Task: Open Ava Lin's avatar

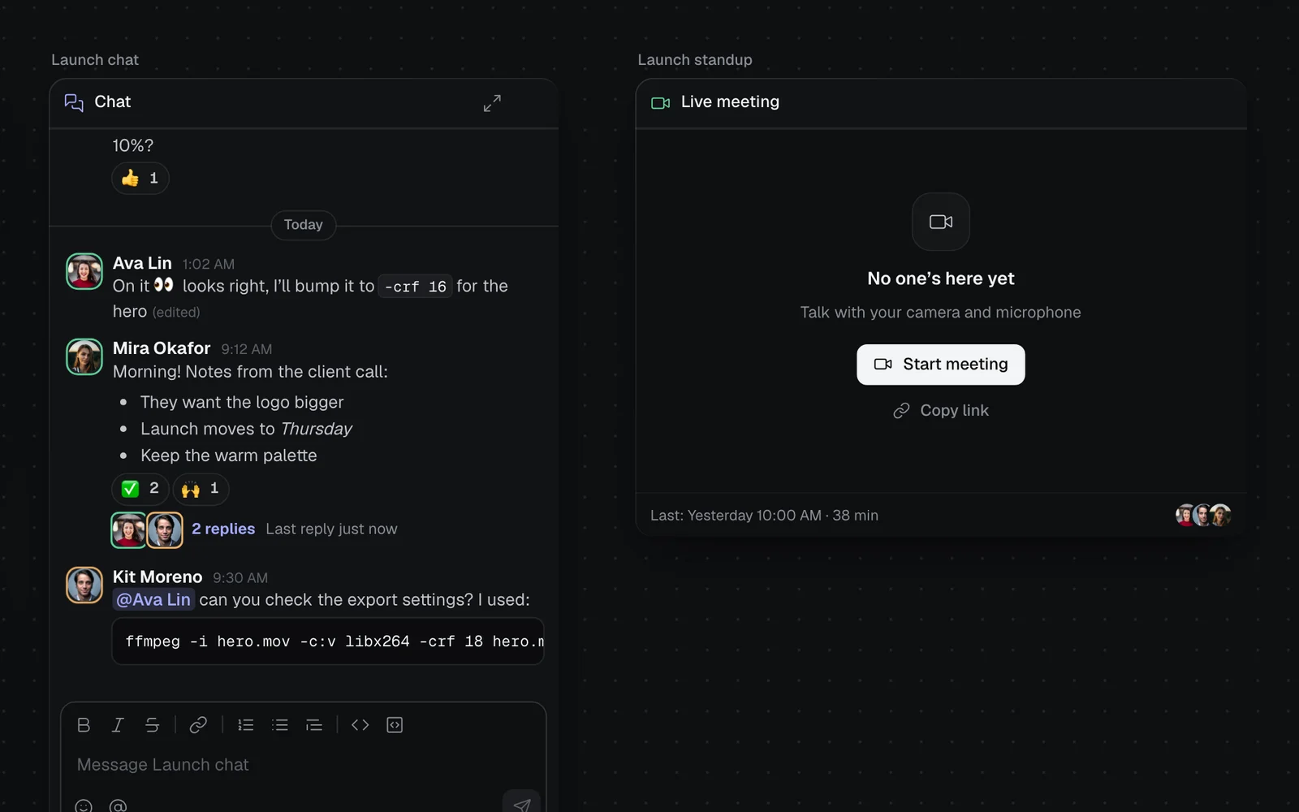Action: coord(84,272)
